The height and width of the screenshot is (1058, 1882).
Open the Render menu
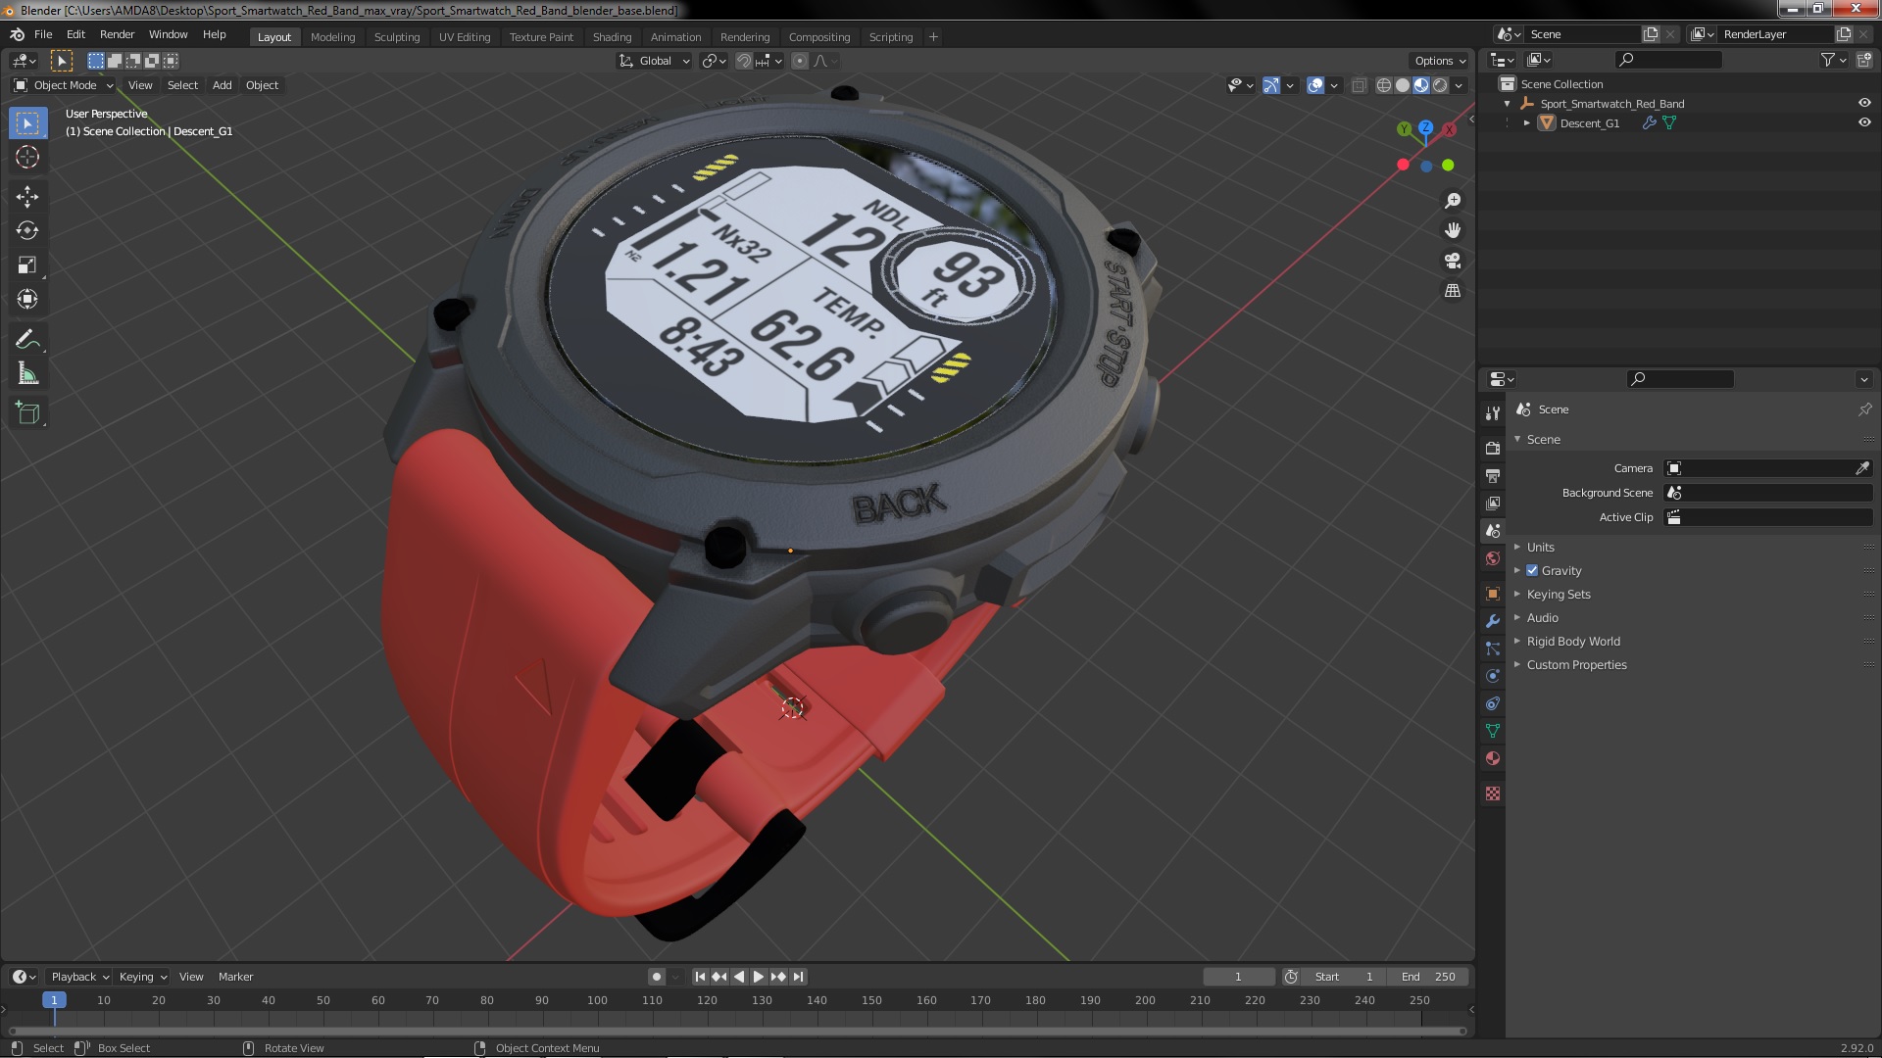(x=117, y=34)
